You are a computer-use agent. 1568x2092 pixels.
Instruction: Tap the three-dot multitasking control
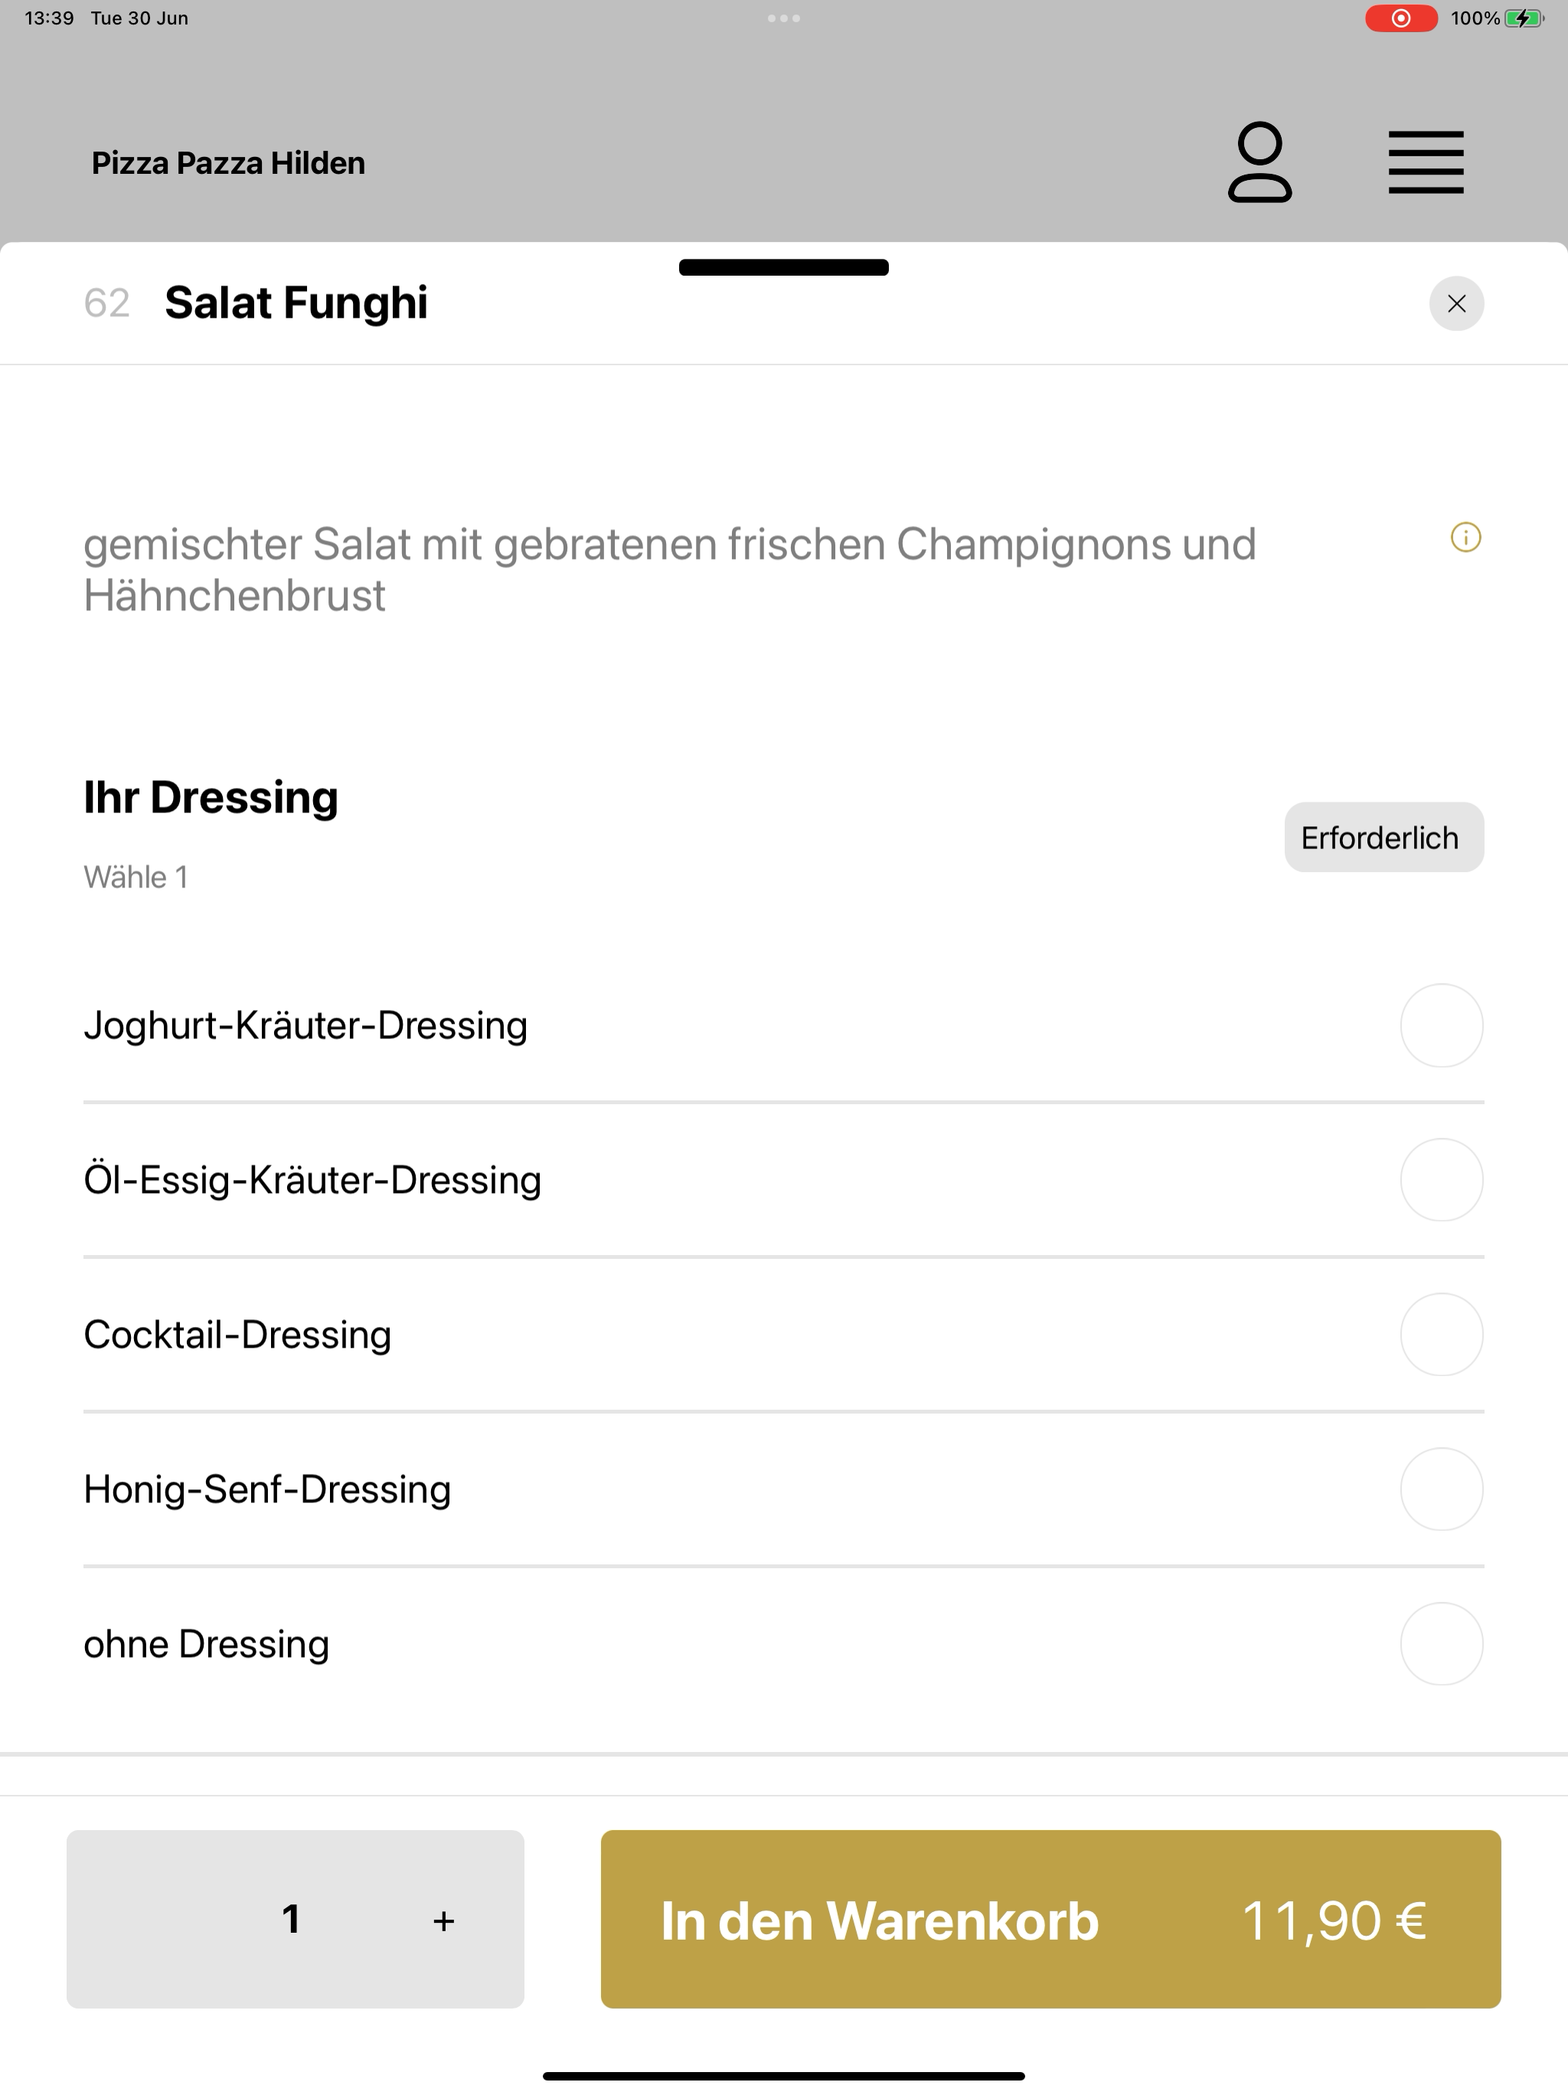click(784, 18)
